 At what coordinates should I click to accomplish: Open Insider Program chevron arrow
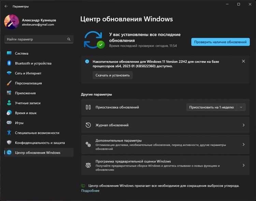click(244, 165)
